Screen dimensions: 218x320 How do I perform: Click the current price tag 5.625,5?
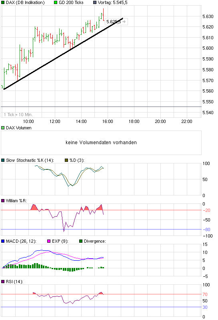coord(116,22)
